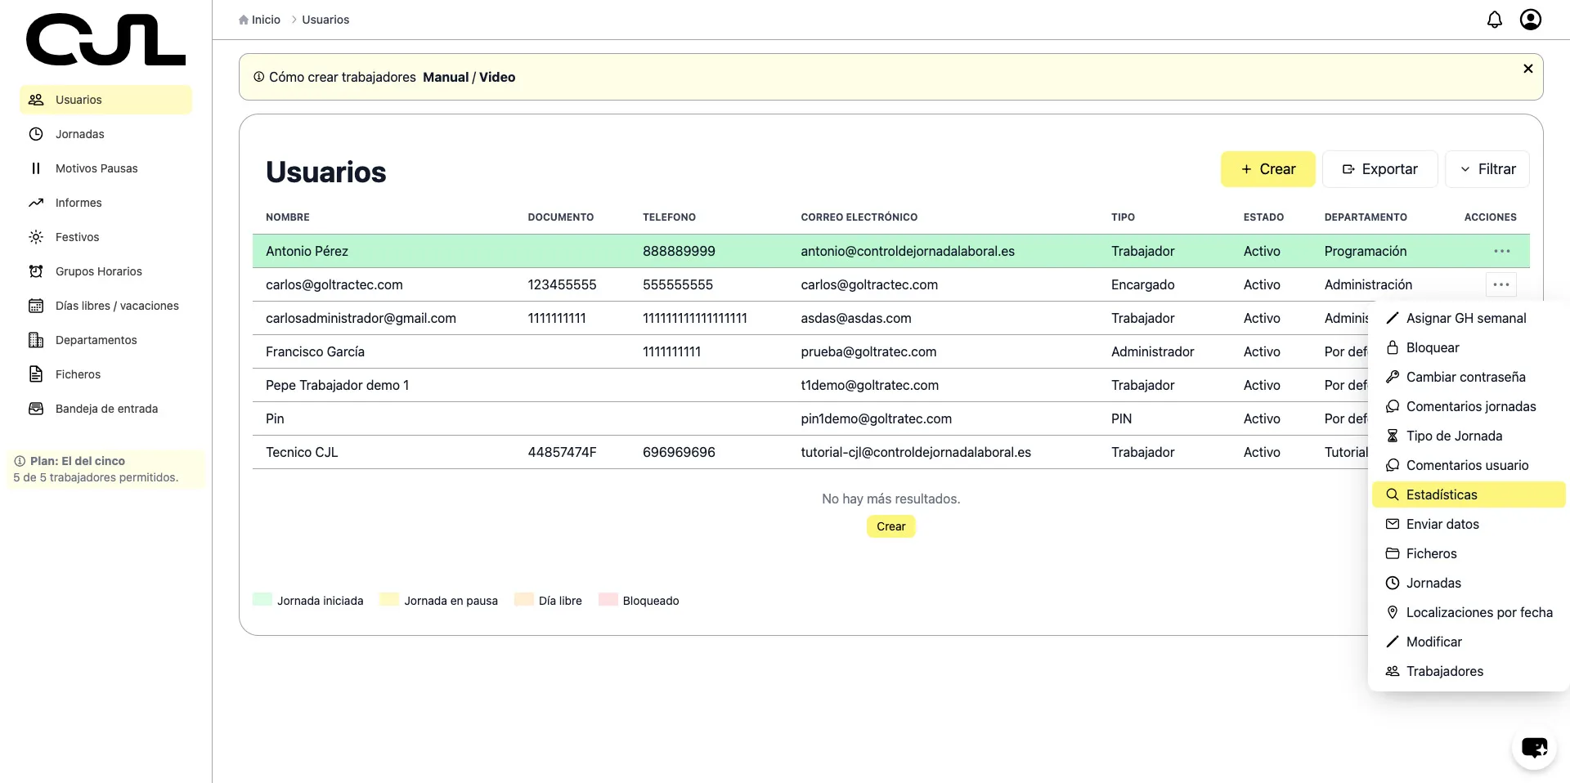
Task: Open actions menu for Antonio Pérez row
Action: coord(1501,251)
